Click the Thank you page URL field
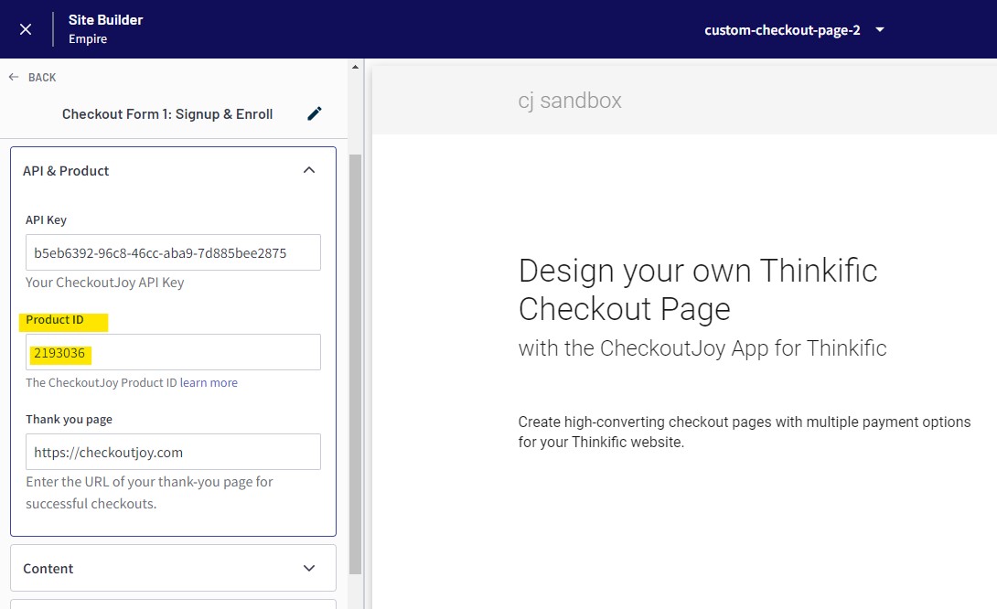Viewport: 997px width, 609px height. (173, 452)
